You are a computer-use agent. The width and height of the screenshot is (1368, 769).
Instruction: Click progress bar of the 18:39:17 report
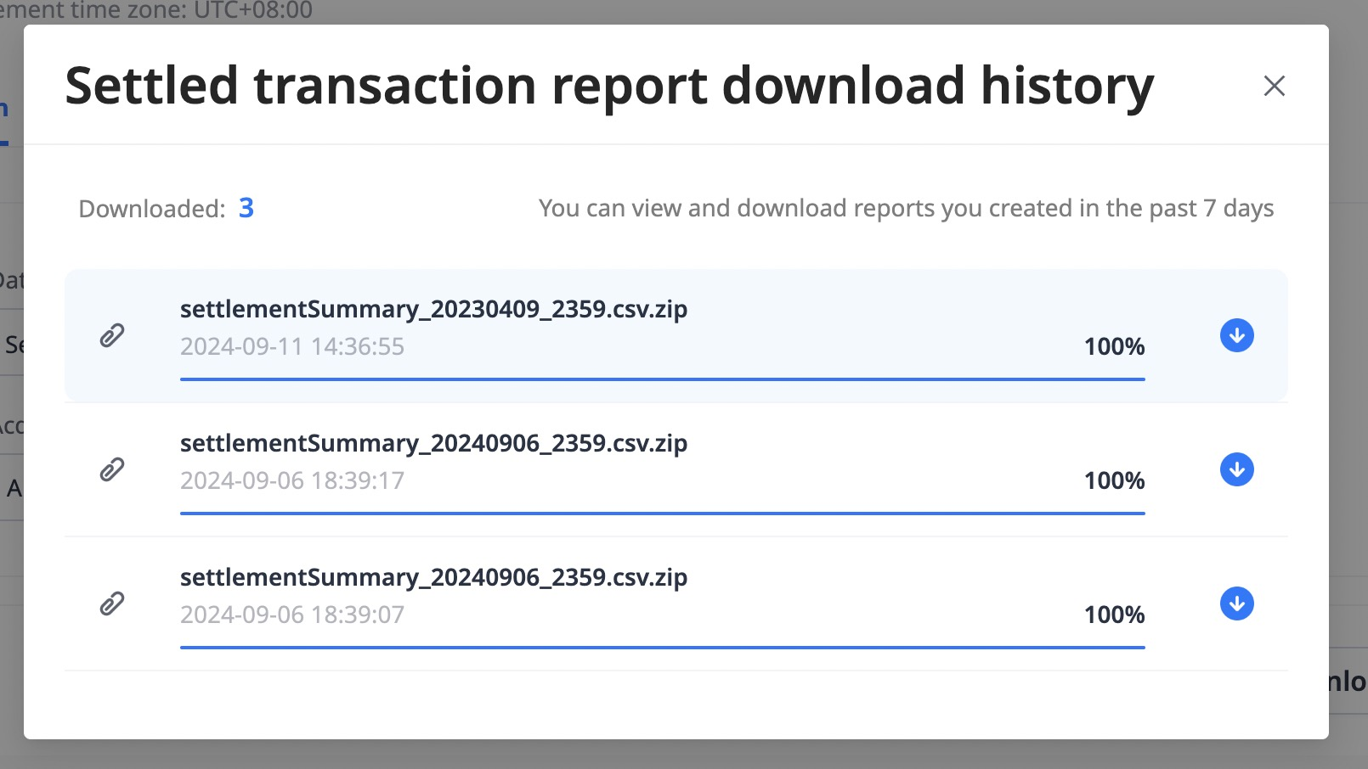click(662, 514)
